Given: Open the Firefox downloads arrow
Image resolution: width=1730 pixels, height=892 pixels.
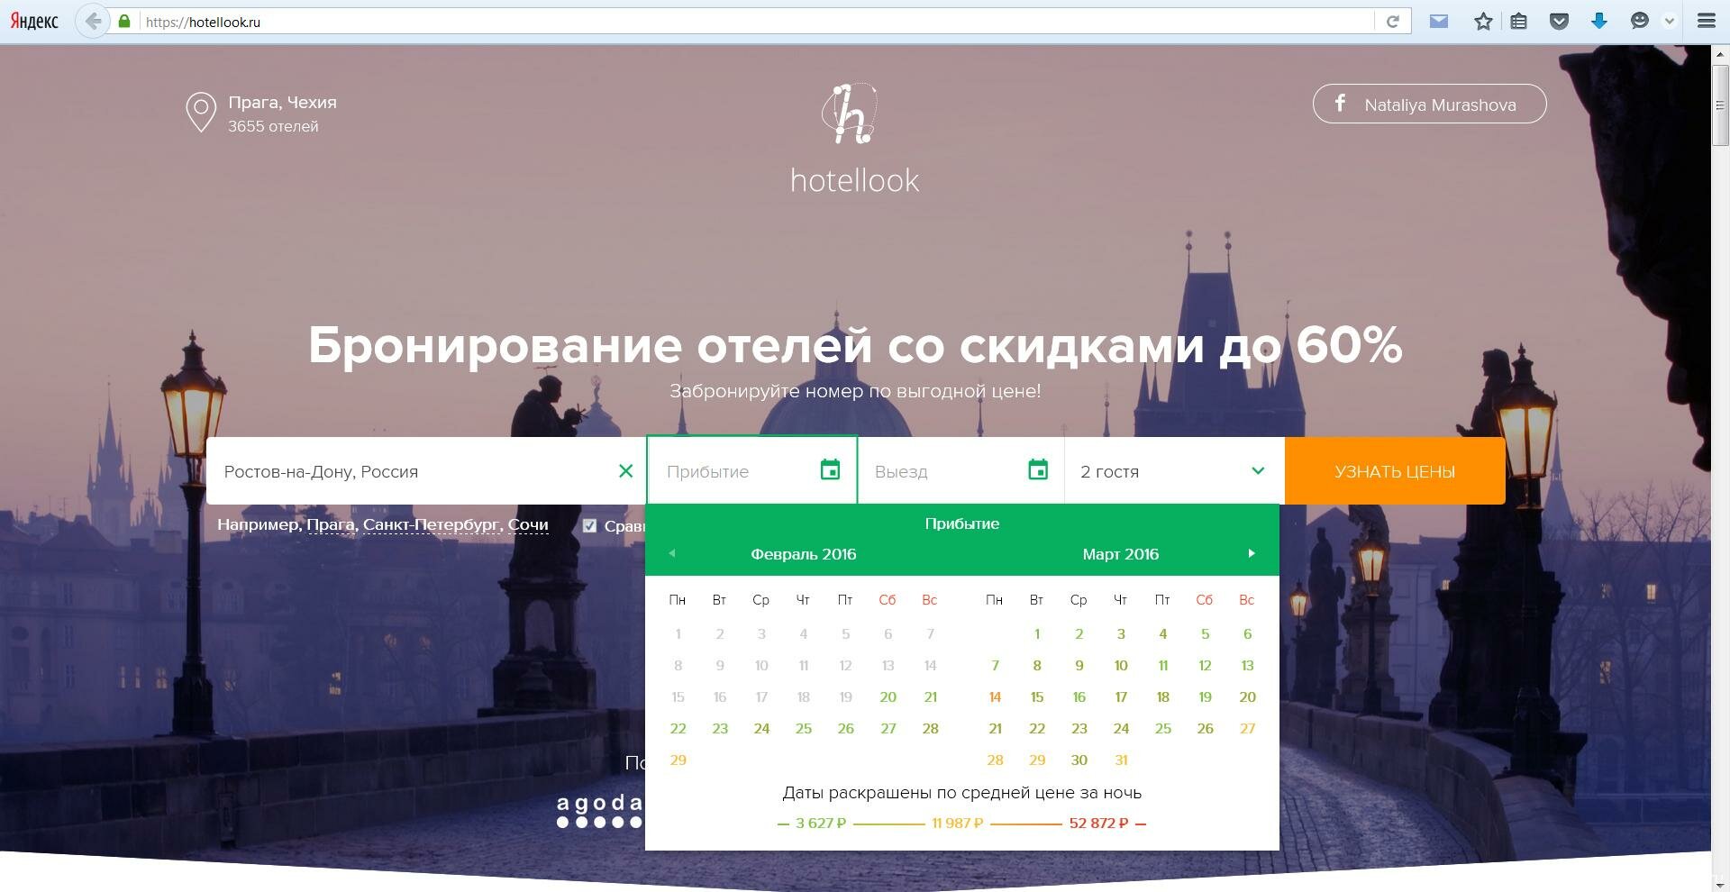Looking at the screenshot, I should pos(1599,22).
